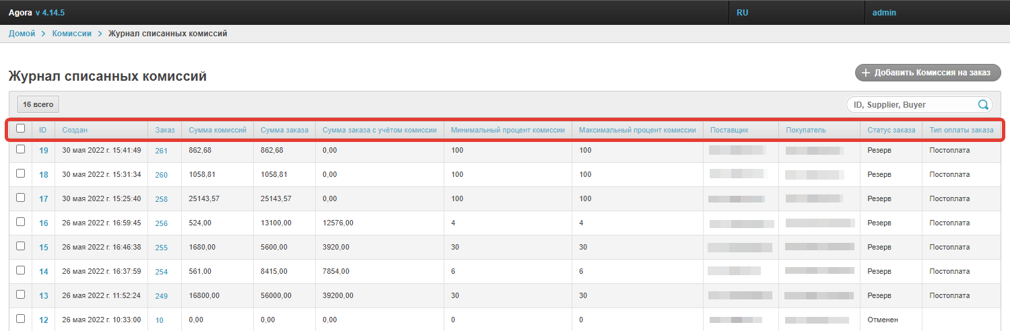Check the checkbox for row ID 19
The height and width of the screenshot is (331, 1010).
tap(20, 149)
